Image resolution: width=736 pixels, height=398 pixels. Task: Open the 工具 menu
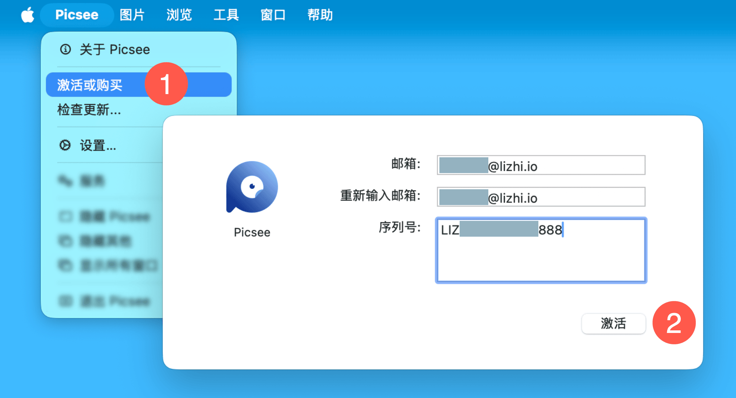coord(226,15)
